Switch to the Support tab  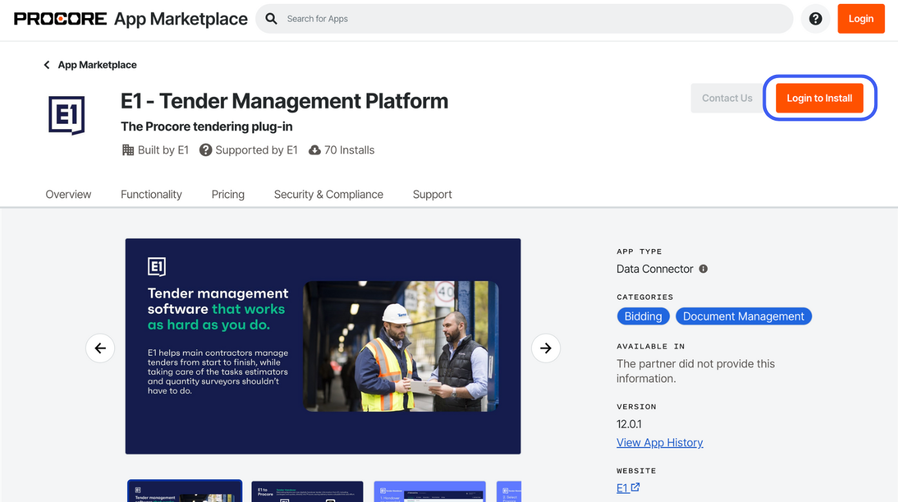(433, 194)
